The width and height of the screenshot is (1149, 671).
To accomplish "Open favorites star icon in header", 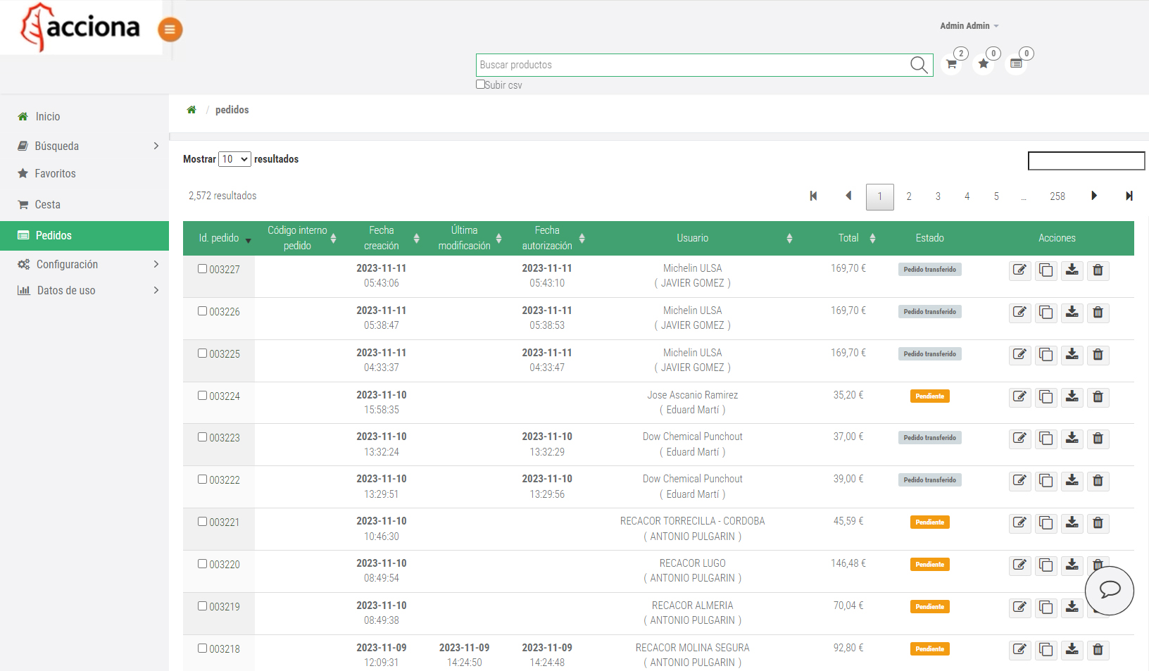I will (984, 64).
